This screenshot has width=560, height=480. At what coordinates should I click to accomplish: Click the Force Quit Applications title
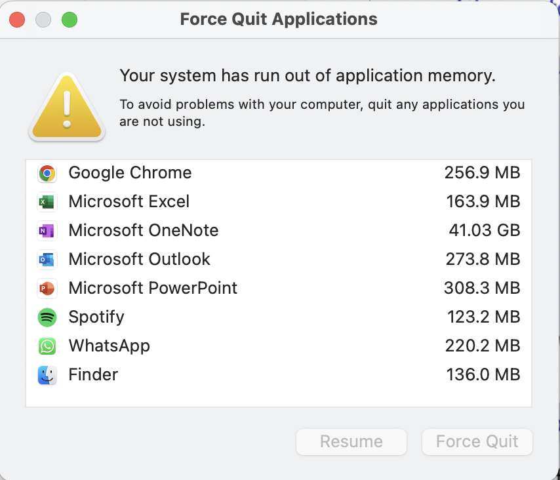(x=279, y=19)
